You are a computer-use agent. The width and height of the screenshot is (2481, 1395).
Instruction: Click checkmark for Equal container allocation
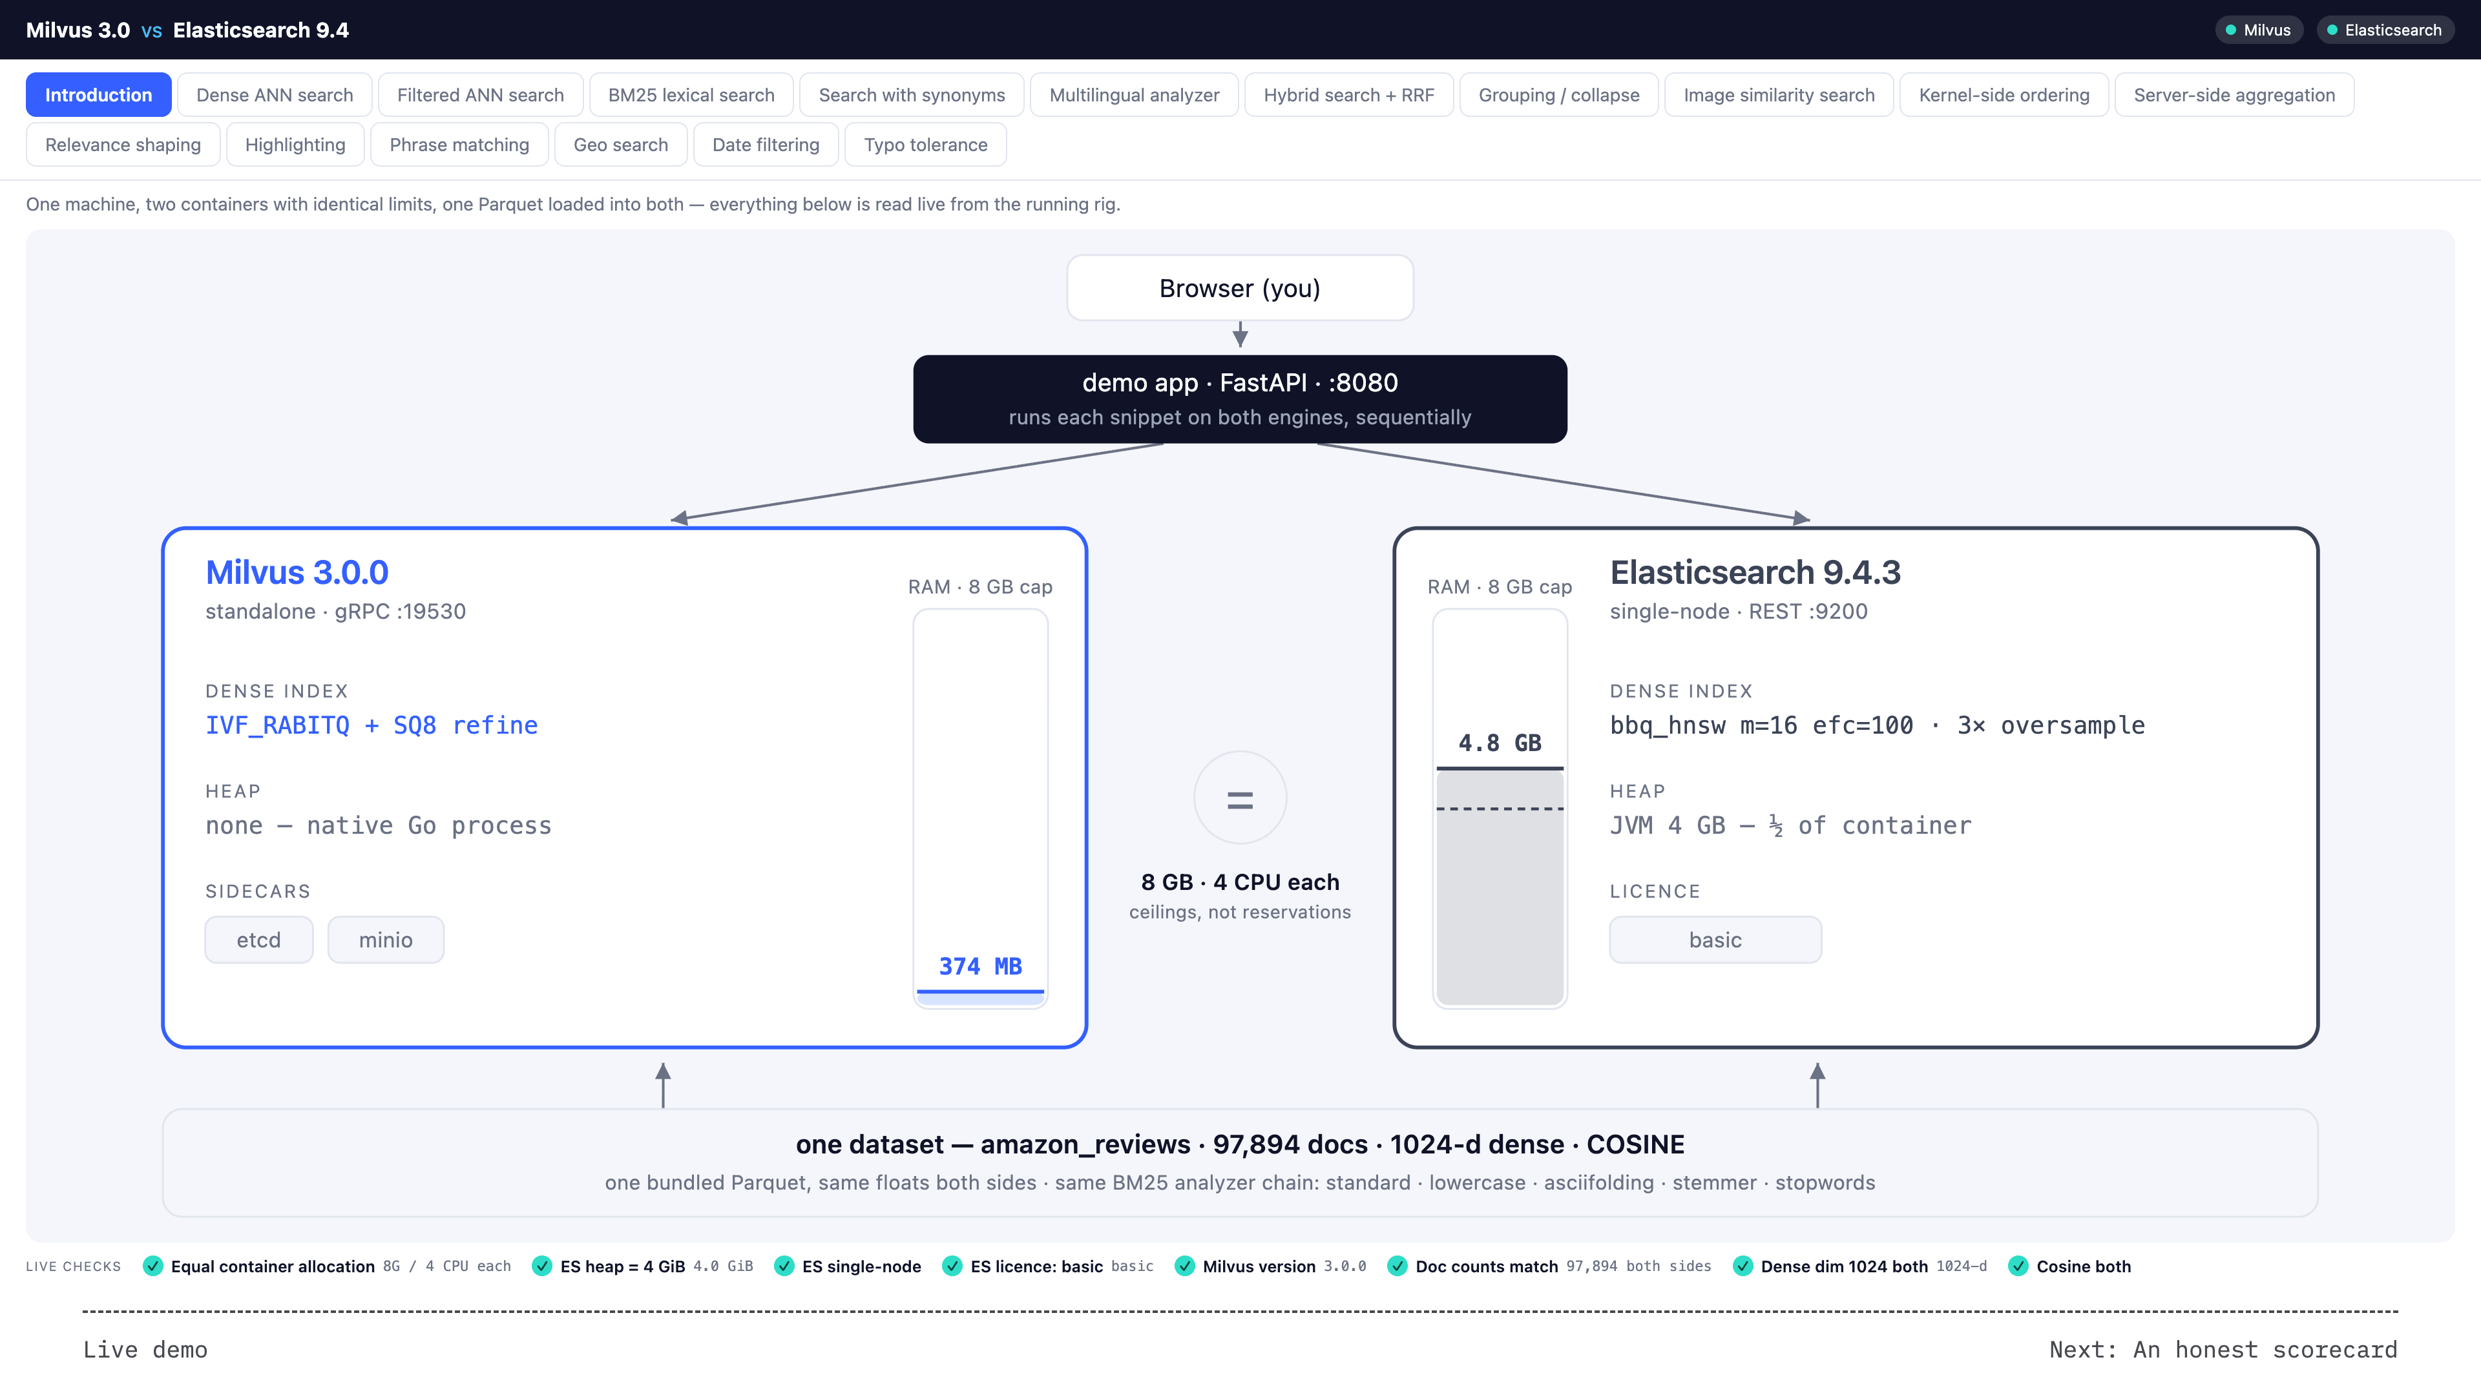click(x=152, y=1266)
